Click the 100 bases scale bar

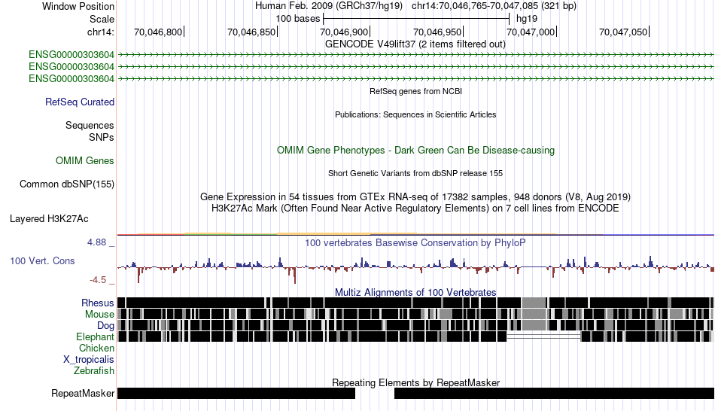pyautogui.click(x=416, y=19)
